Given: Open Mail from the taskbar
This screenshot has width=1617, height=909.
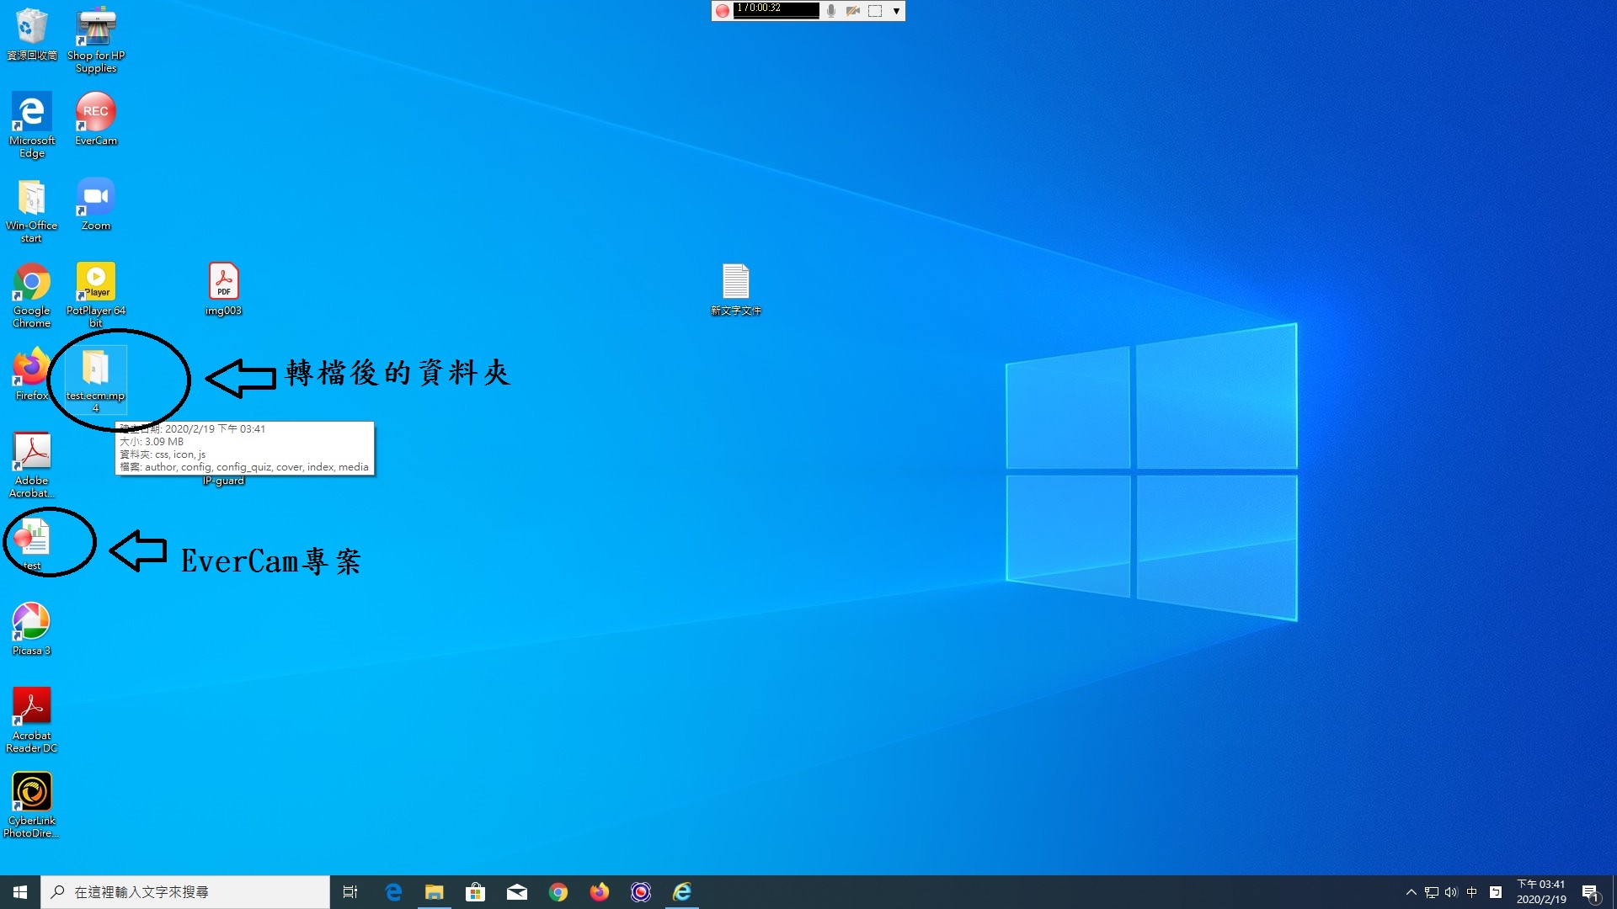Looking at the screenshot, I should point(517,892).
